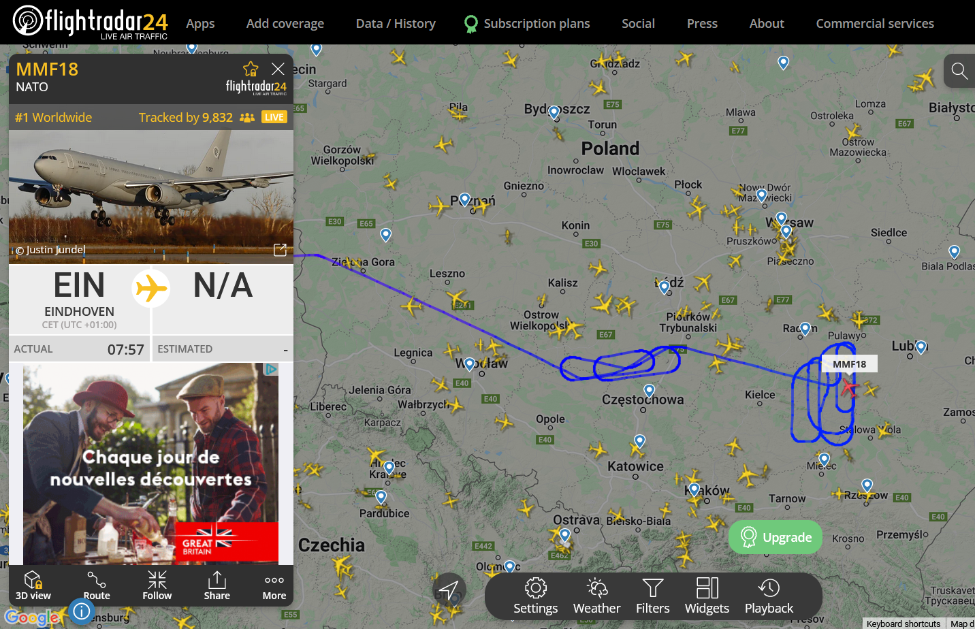Add MMF18 to favorites star
Viewport: 975px width, 629px height.
pyautogui.click(x=251, y=69)
